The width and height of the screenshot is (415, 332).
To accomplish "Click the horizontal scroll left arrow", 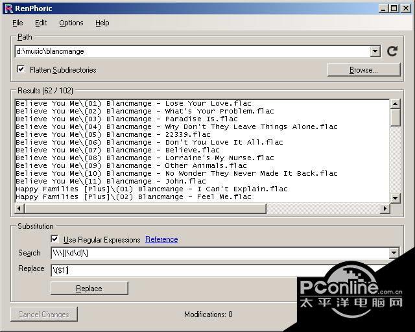I will pyautogui.click(x=19, y=208).
